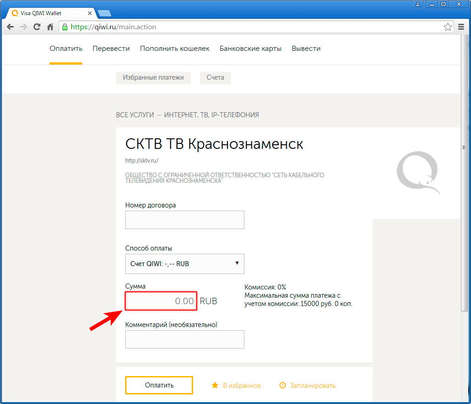Viewport: 471px width, 404px height.
Task: Click the browser back arrow
Action: [x=10, y=27]
